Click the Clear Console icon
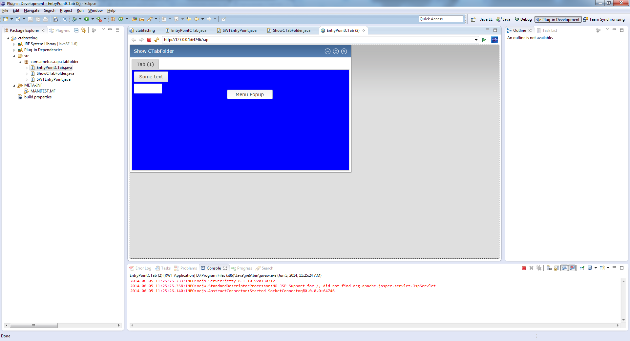The width and height of the screenshot is (630, 341). click(x=549, y=268)
